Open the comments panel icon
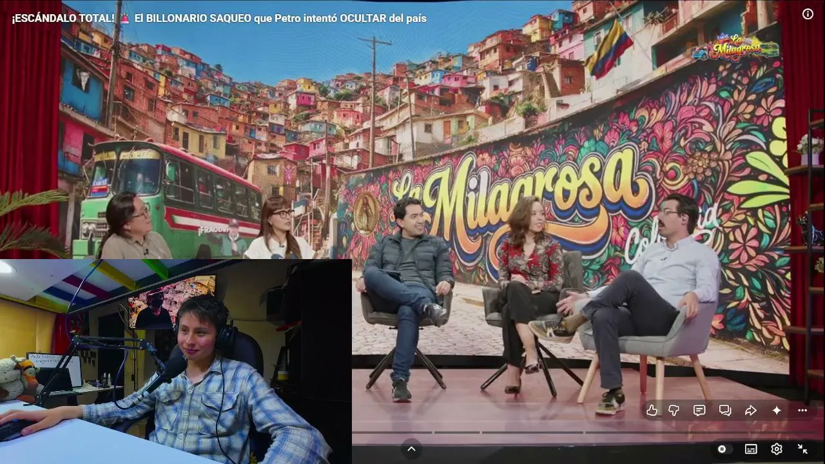The height and width of the screenshot is (464, 825). click(x=699, y=411)
